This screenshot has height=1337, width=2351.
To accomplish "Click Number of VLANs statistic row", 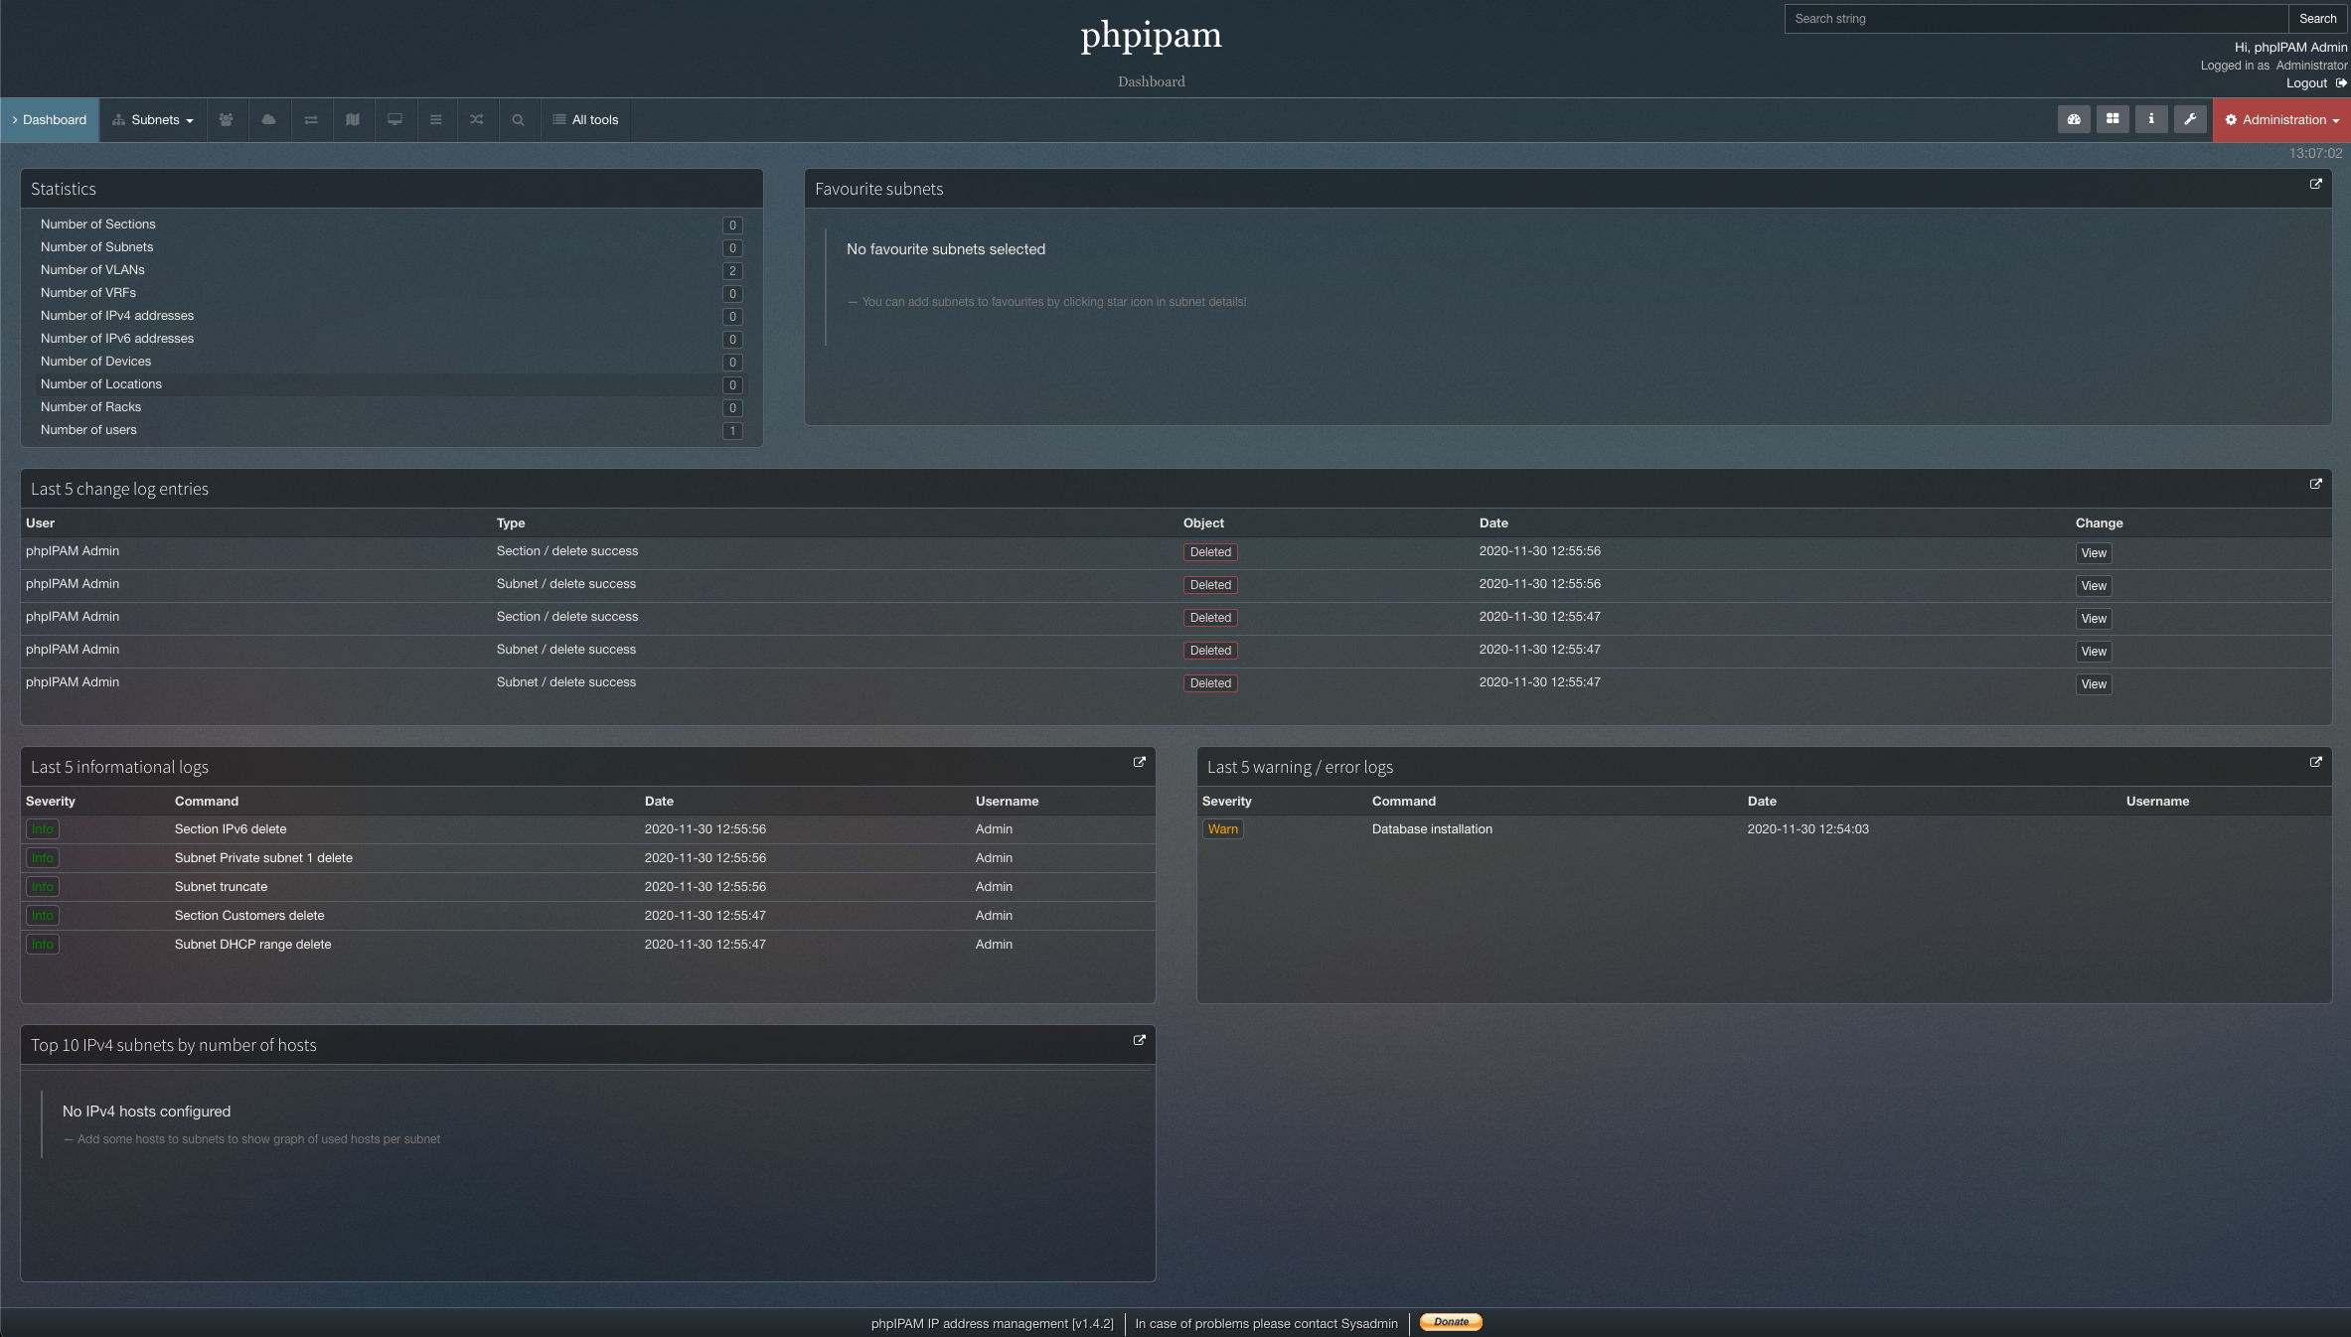I will click(392, 270).
